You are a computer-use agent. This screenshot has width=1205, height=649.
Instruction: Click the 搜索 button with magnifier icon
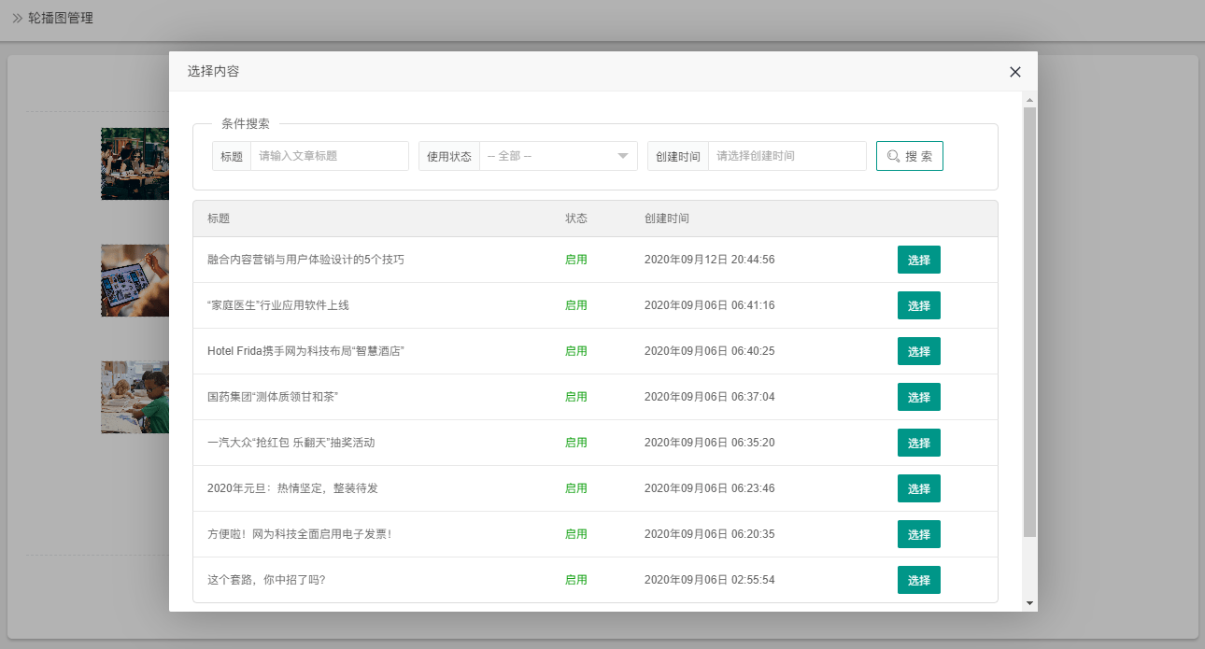[x=909, y=156]
